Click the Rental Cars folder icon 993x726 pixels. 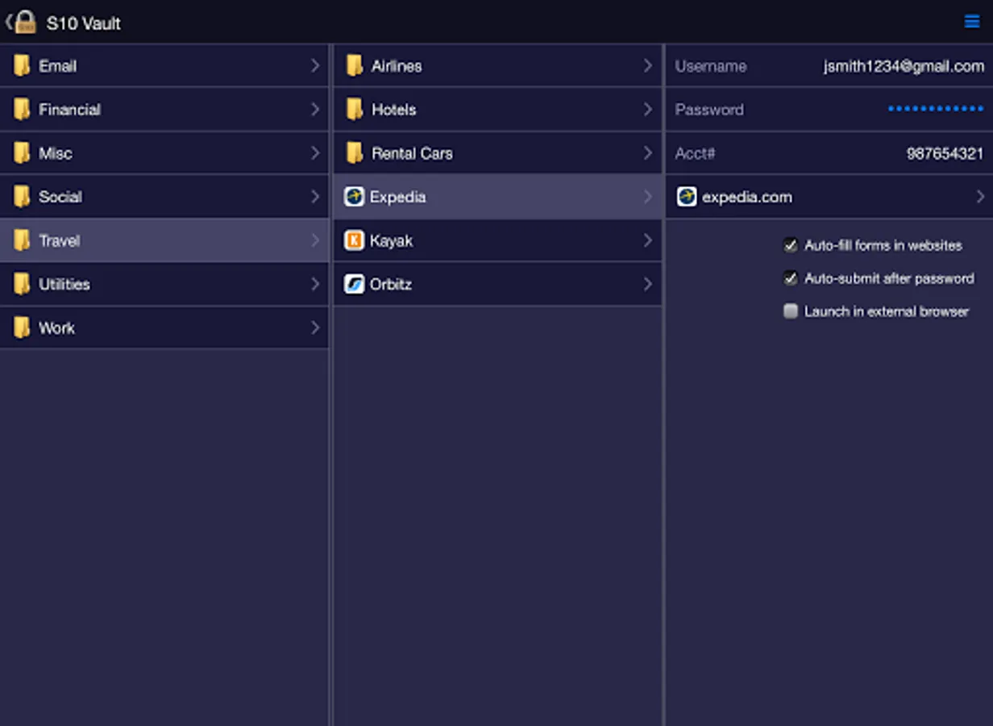pos(355,152)
